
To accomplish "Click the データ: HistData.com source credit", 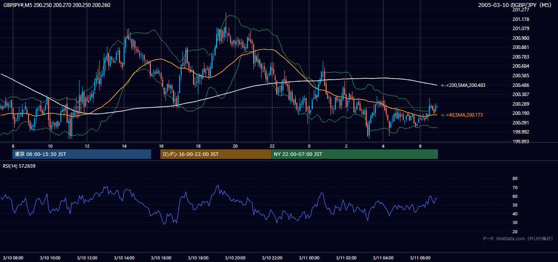I will (x=518, y=238).
